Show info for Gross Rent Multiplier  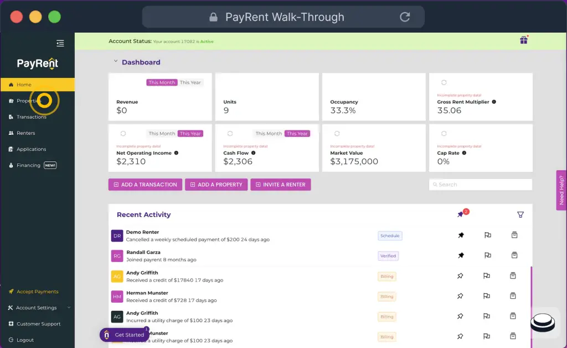(494, 102)
